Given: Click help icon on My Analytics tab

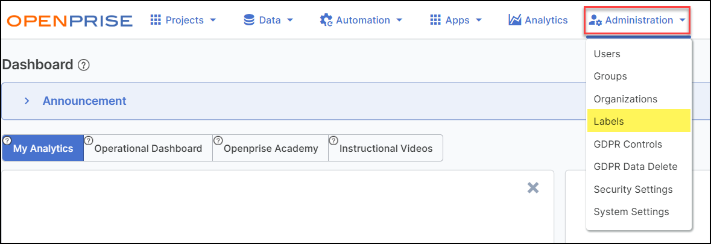Looking at the screenshot, I should coord(7,140).
